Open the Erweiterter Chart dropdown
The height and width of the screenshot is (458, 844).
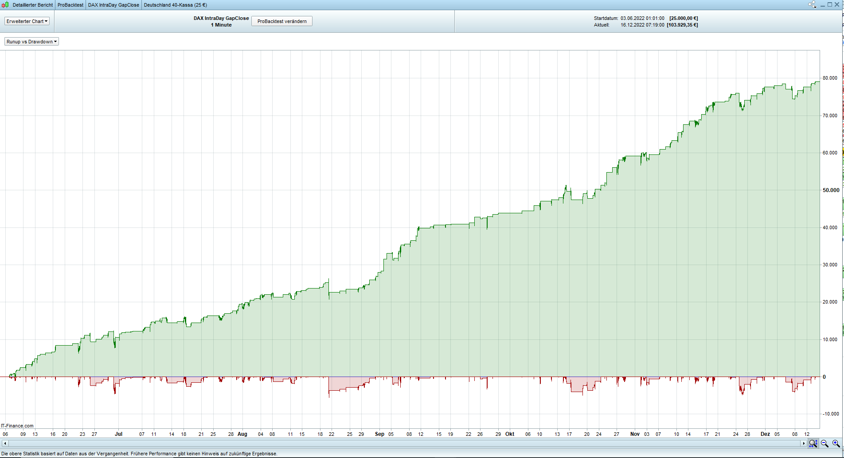(27, 21)
